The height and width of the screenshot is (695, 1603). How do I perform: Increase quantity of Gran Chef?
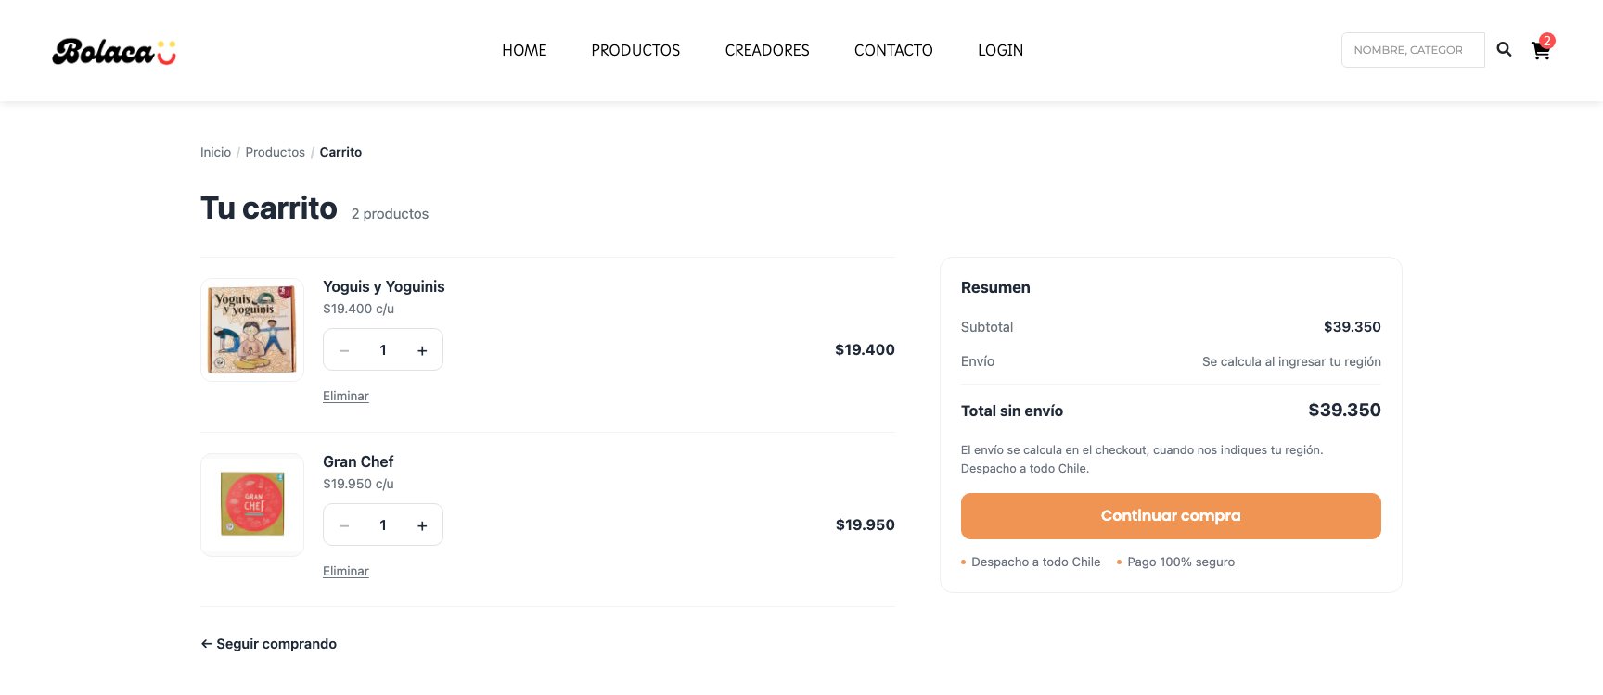422,525
